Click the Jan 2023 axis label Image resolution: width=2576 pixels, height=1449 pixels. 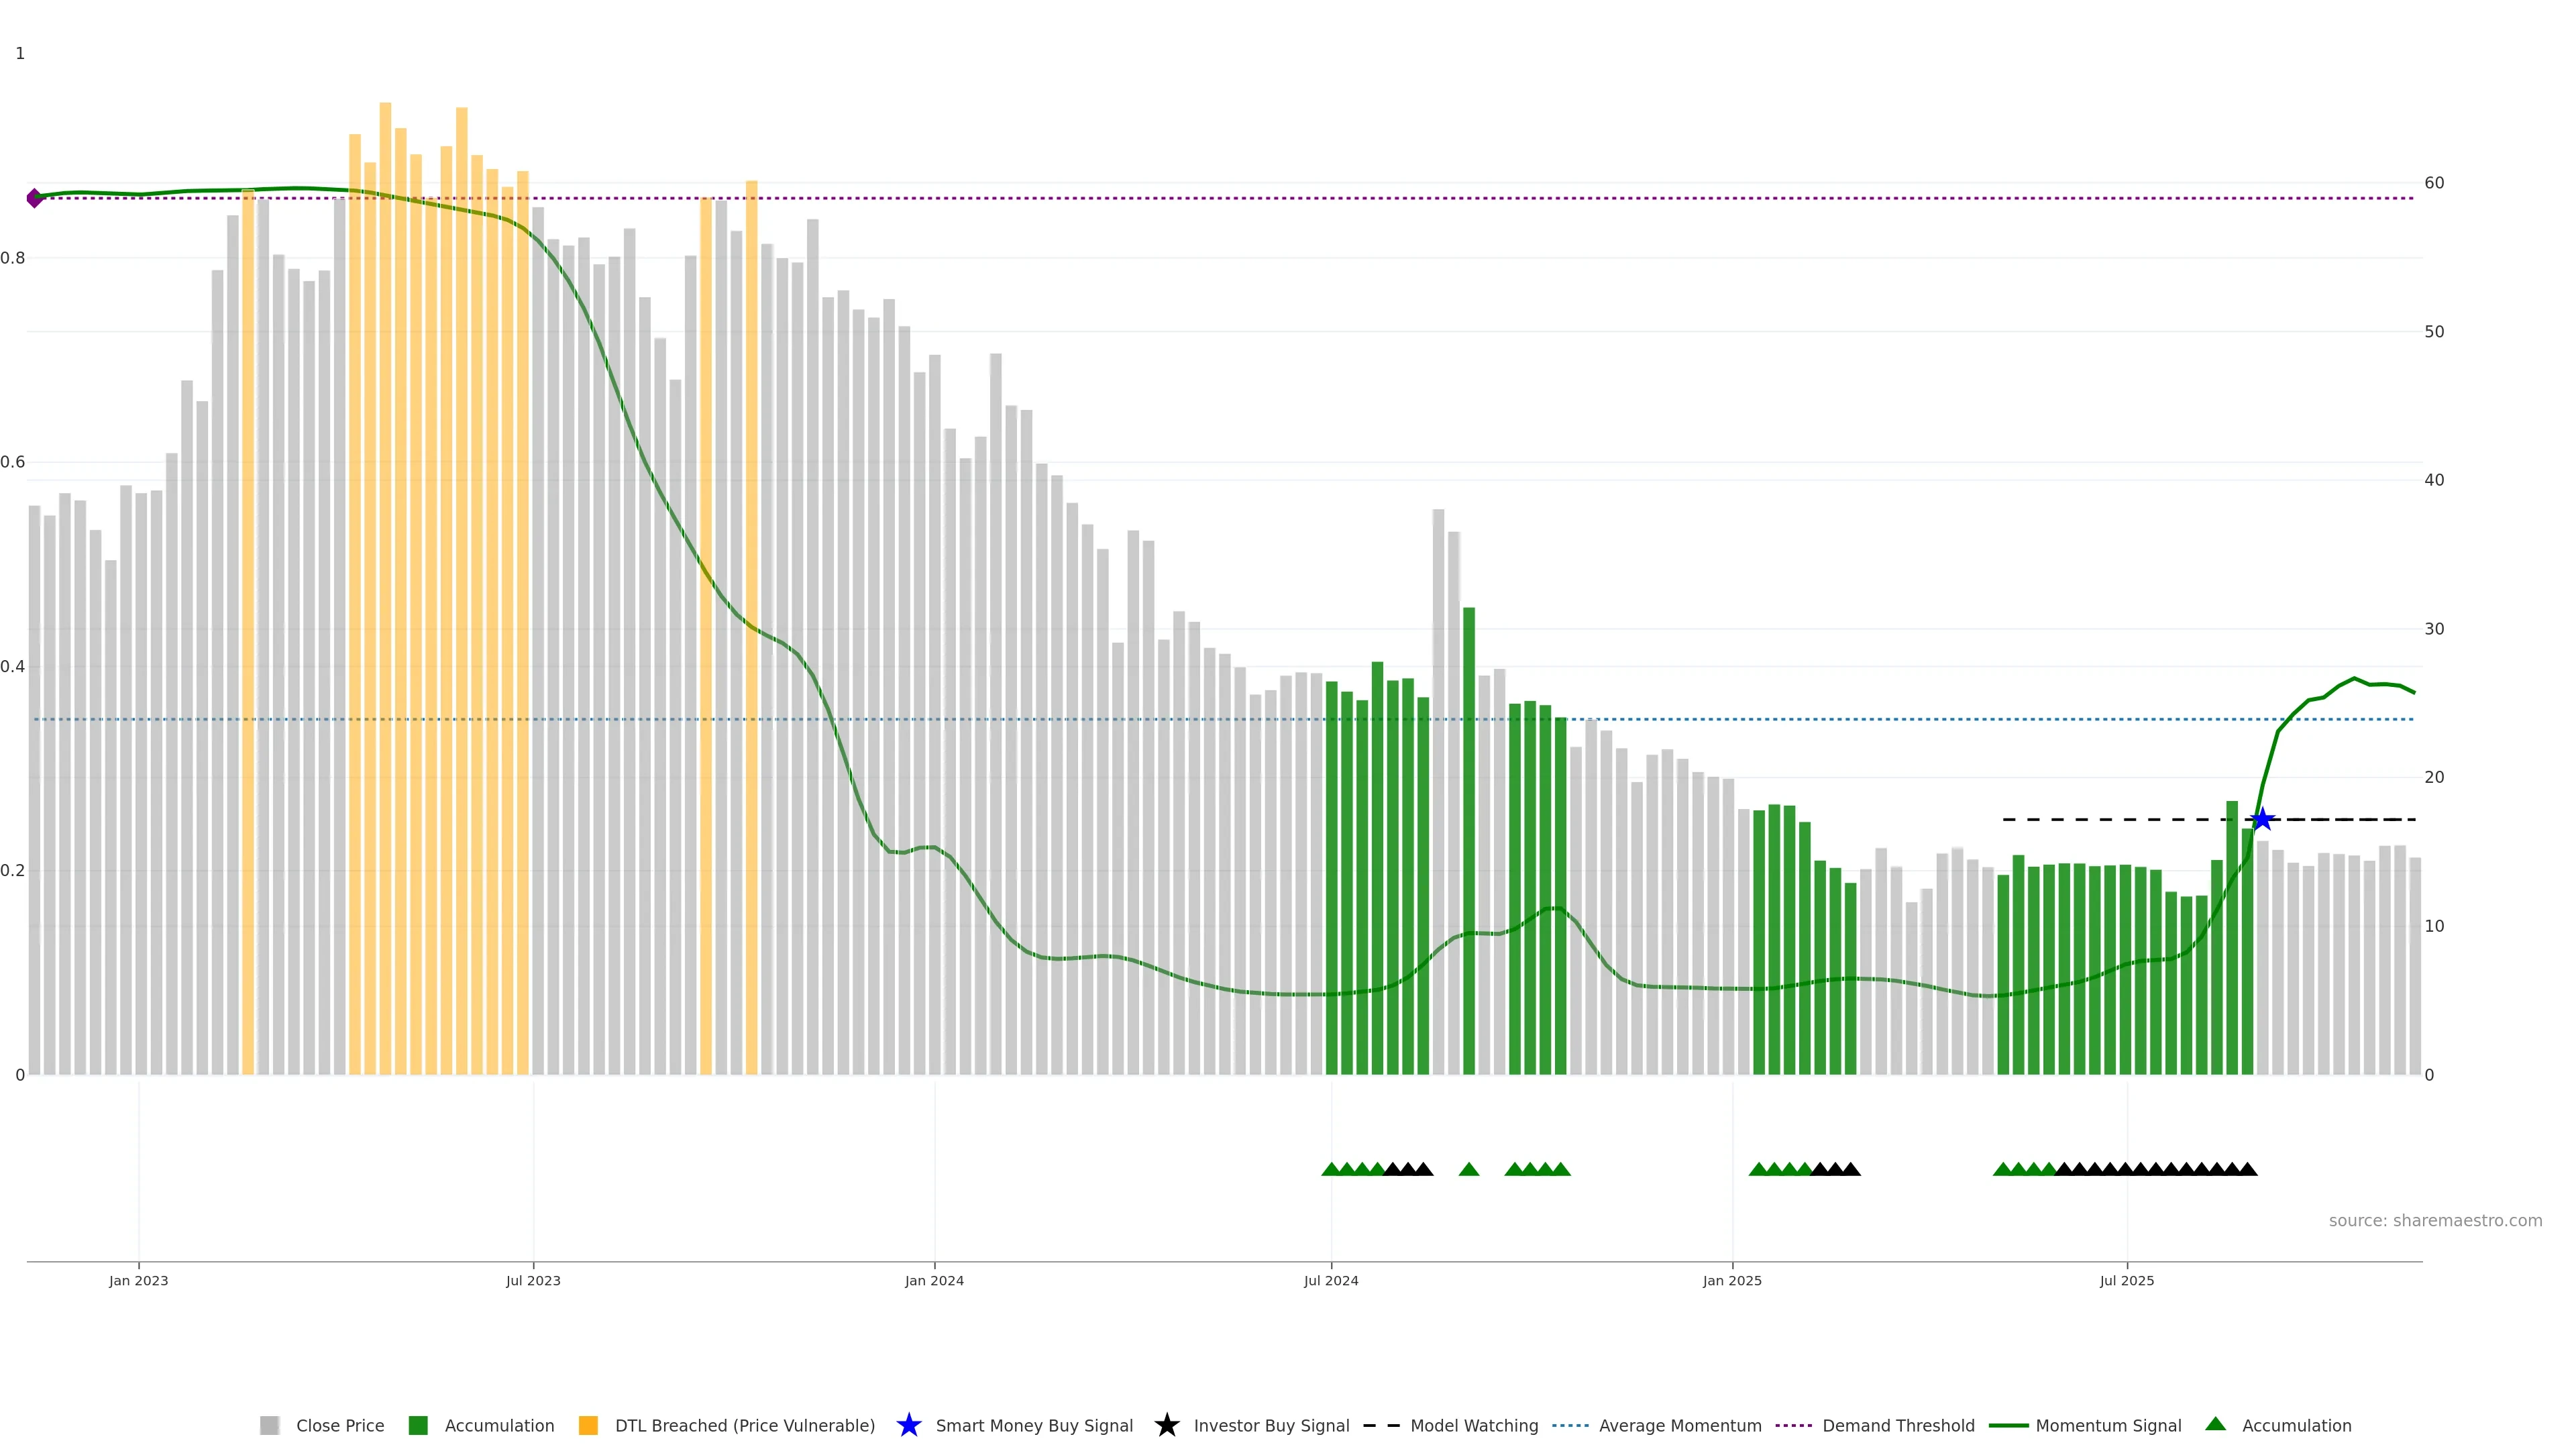(138, 1280)
